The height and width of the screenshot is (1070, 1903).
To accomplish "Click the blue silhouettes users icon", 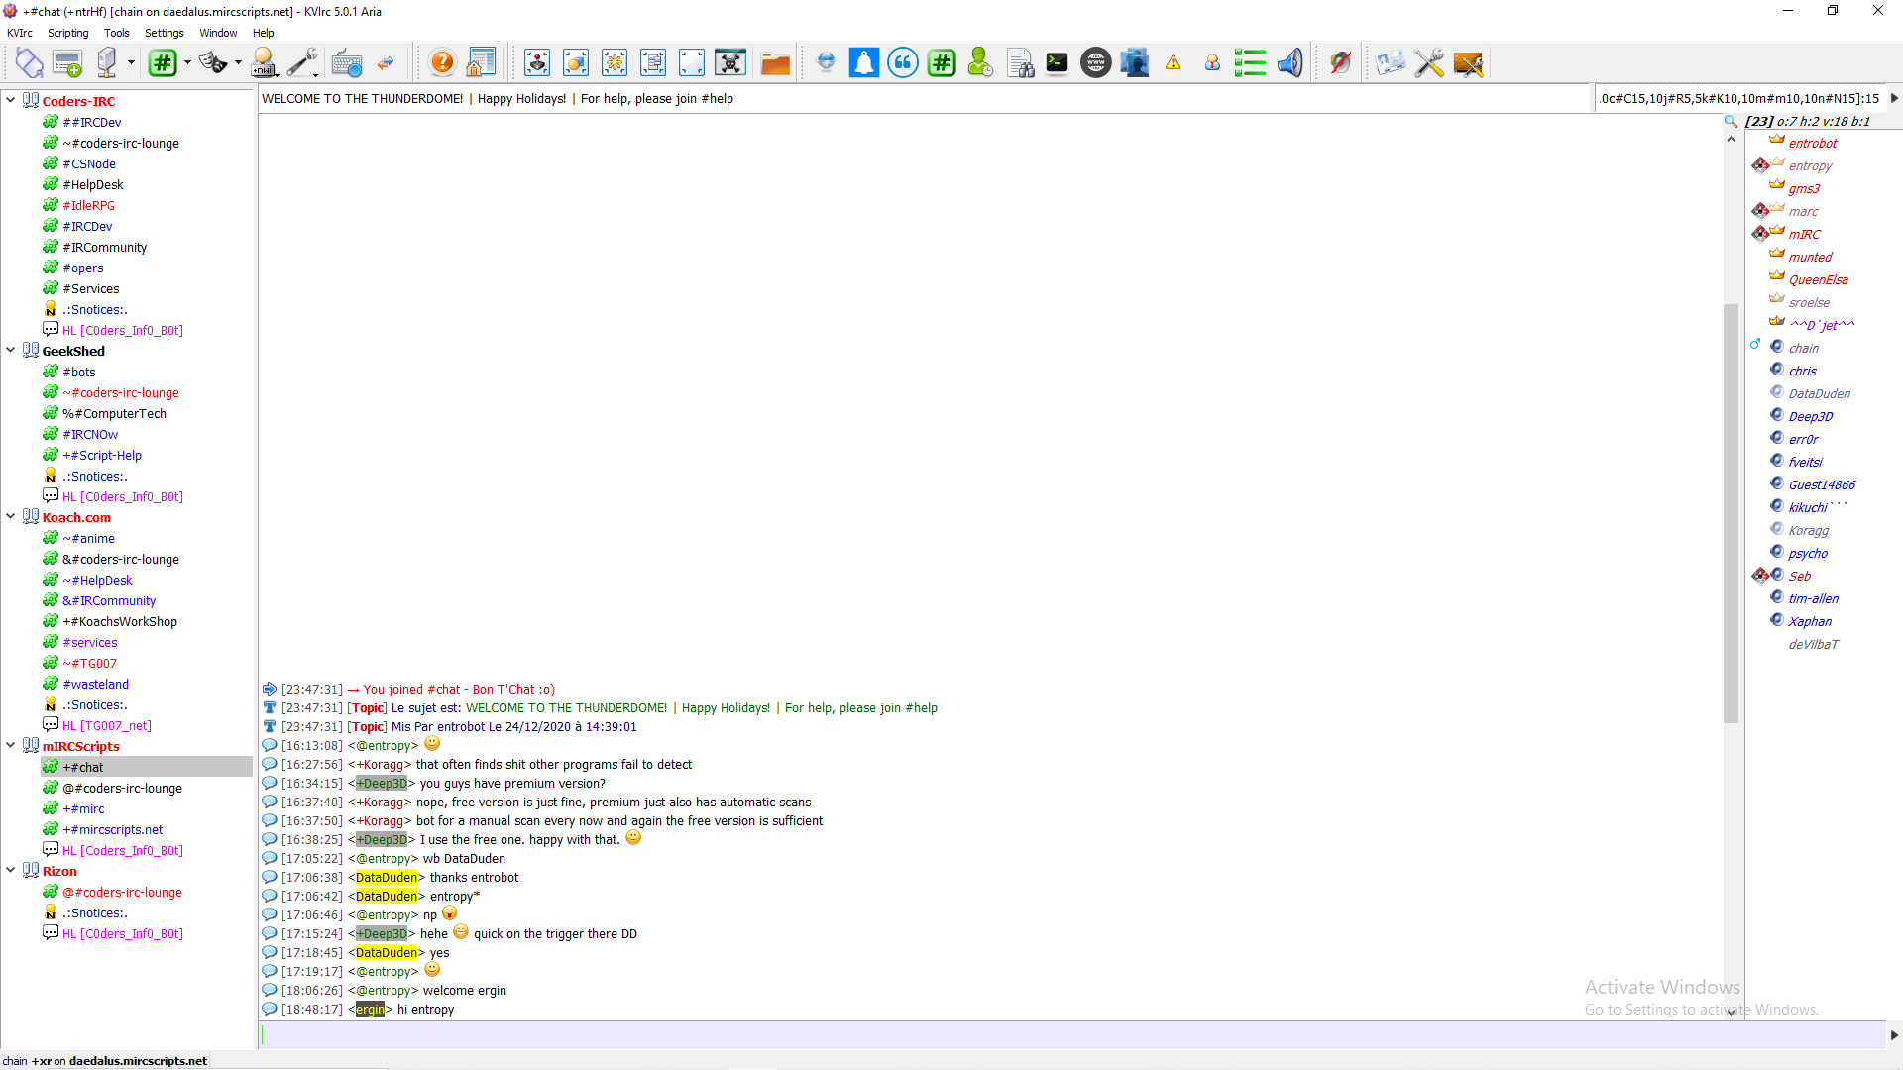I will click(1135, 63).
